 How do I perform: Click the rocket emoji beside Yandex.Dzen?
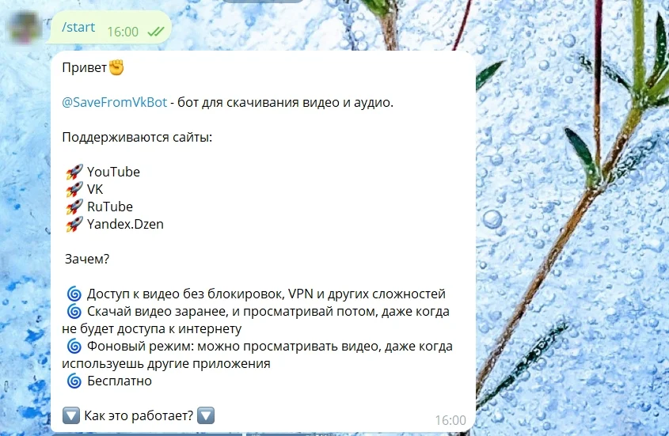coord(74,225)
